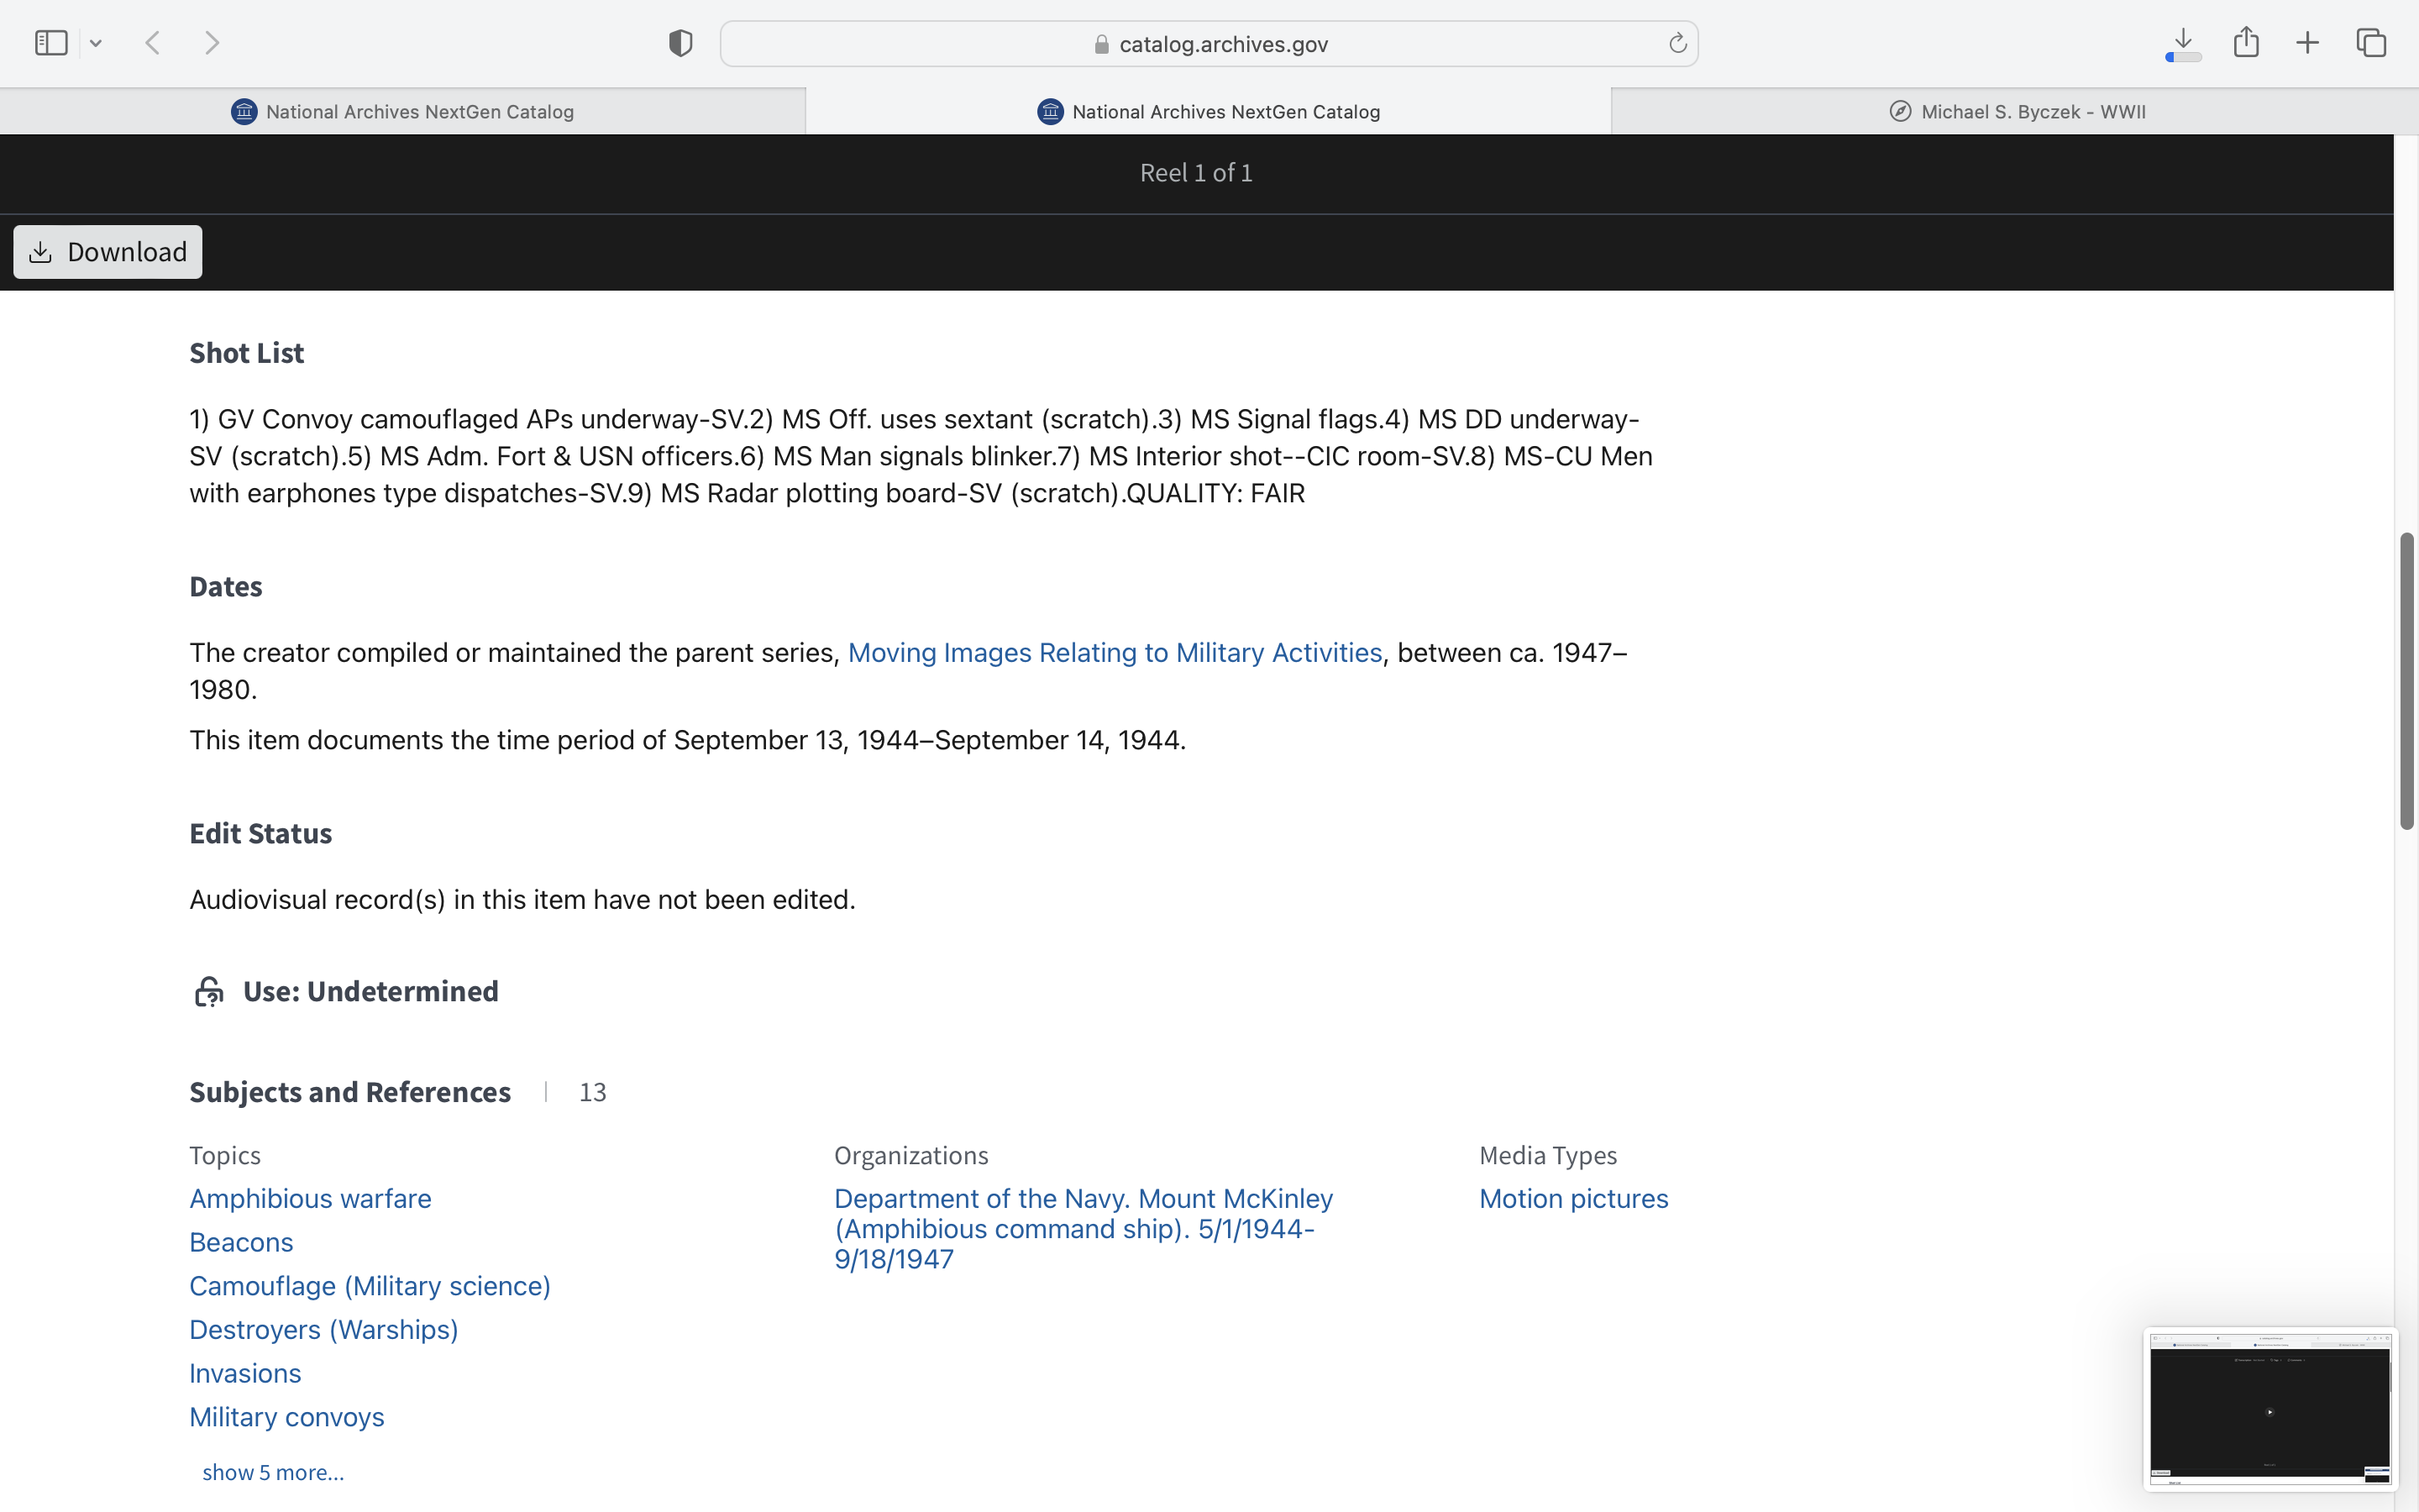This screenshot has height=1512, width=2419.
Task: Click the page vertical scrollbar thumb
Action: pyautogui.click(x=2406, y=680)
